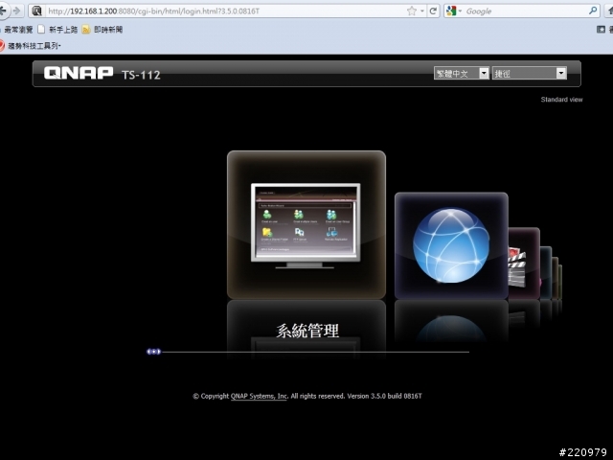Click the bookmarks icon at toolbar right edge

[601, 29]
